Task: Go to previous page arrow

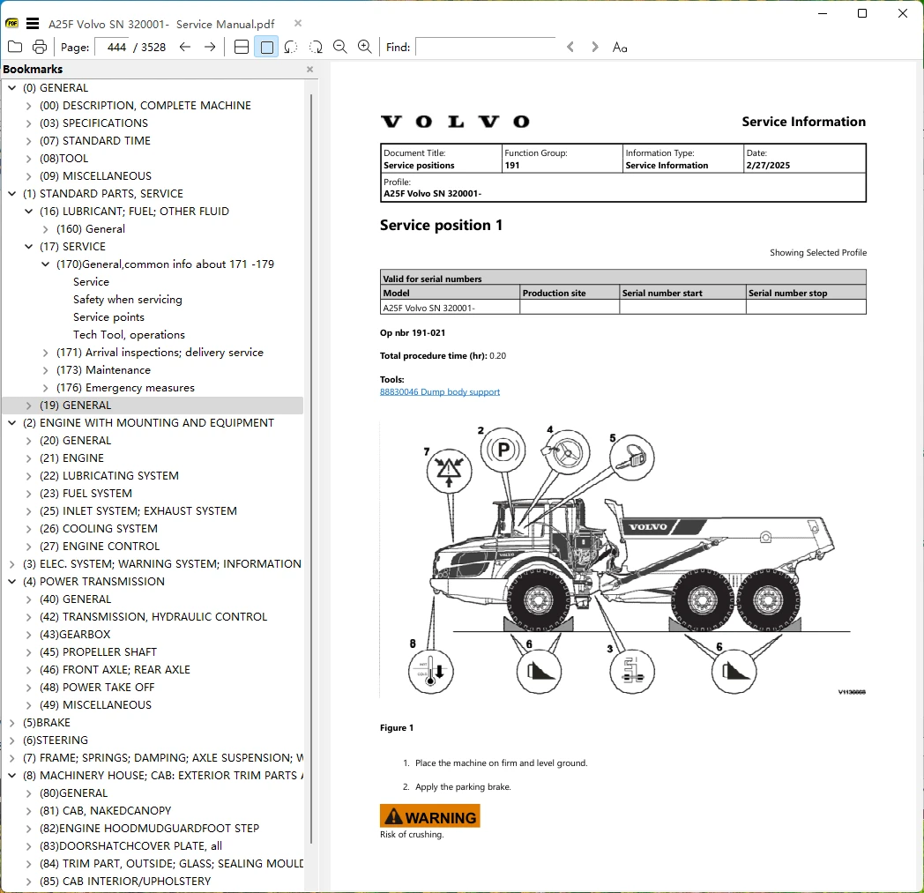Action: [x=185, y=47]
